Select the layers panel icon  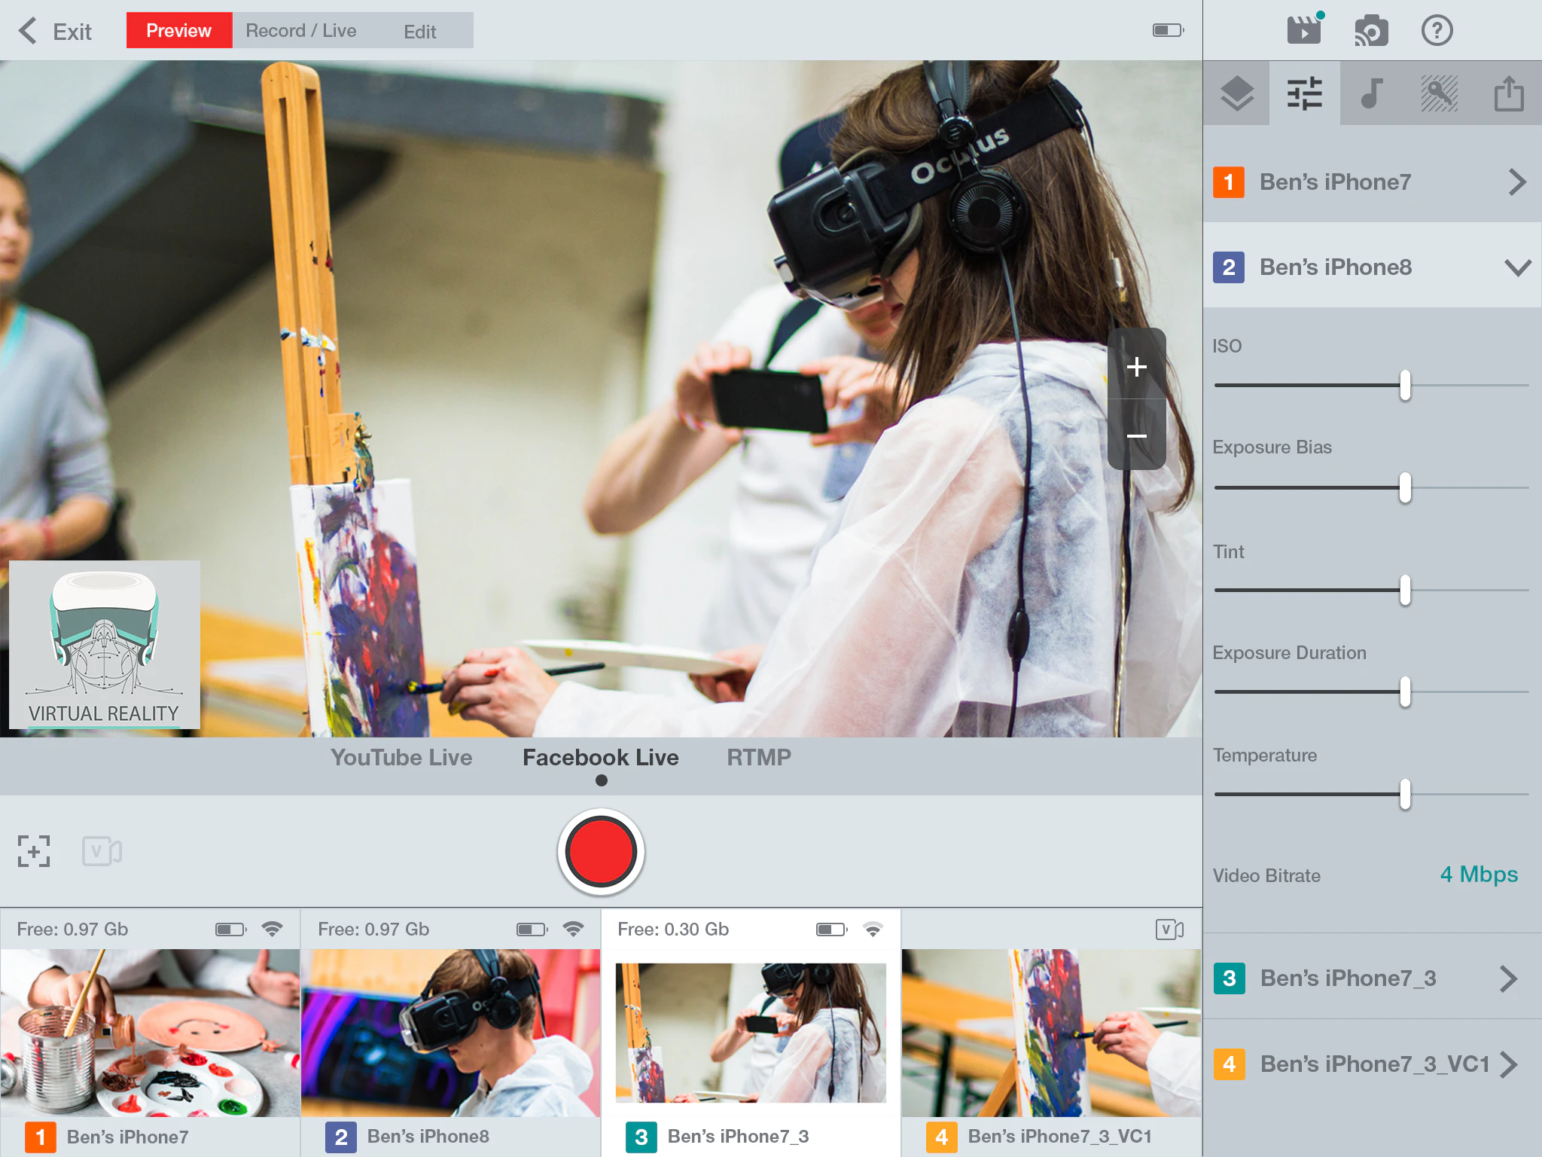1237,93
